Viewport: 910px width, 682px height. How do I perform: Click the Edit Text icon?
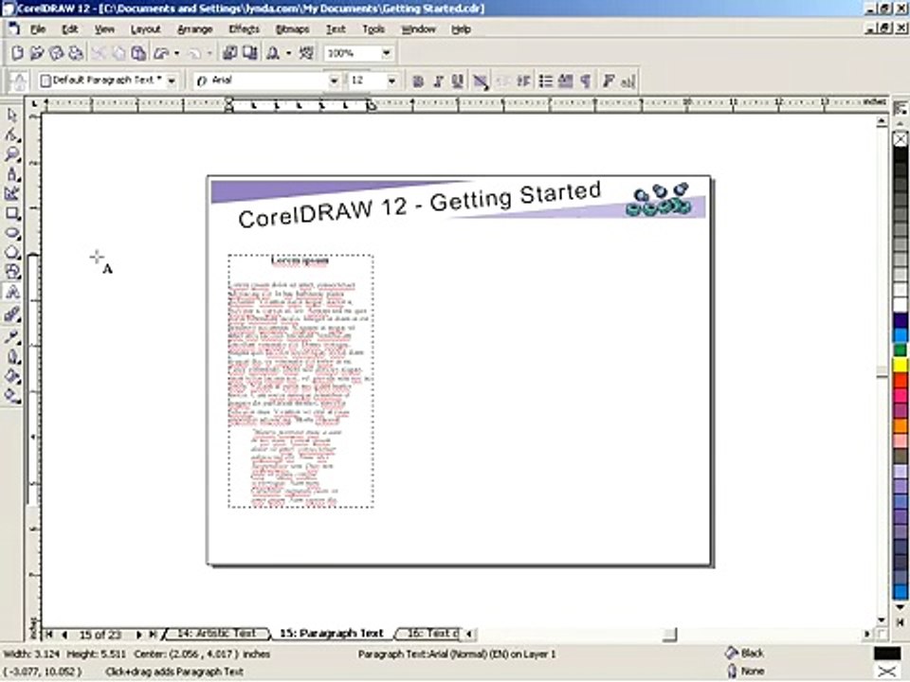(628, 81)
